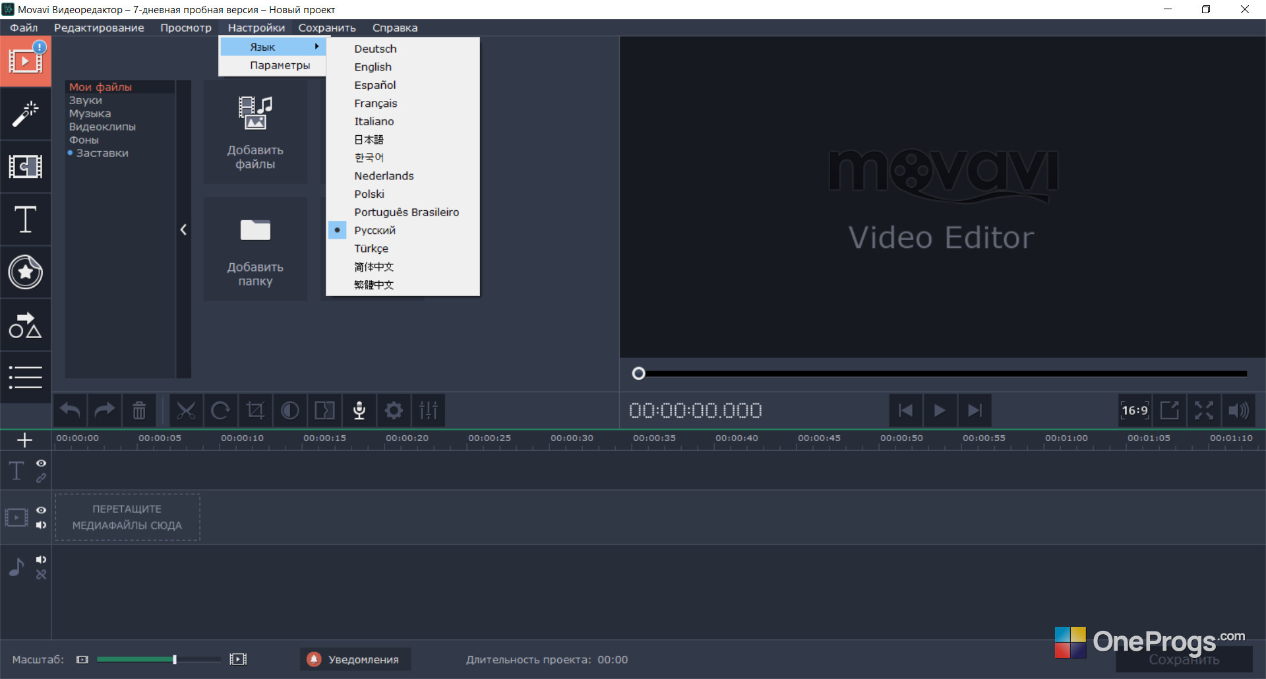Play the preview video
Screen dimensions: 1266x679
[940, 411]
